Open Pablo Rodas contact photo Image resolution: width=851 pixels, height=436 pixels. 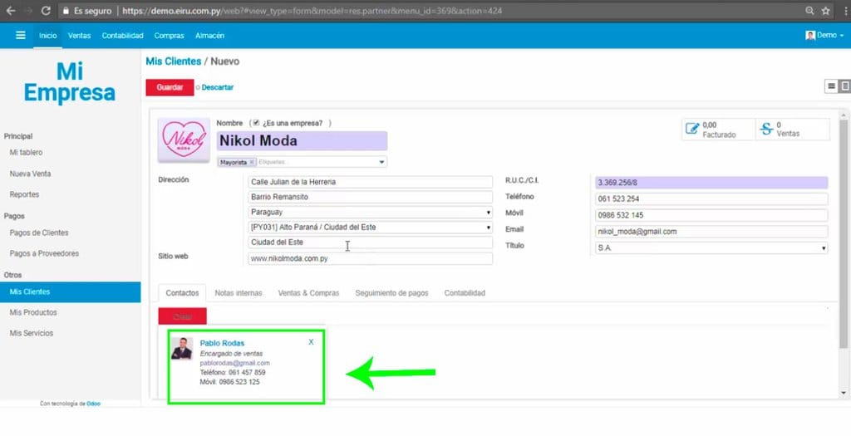[181, 348]
